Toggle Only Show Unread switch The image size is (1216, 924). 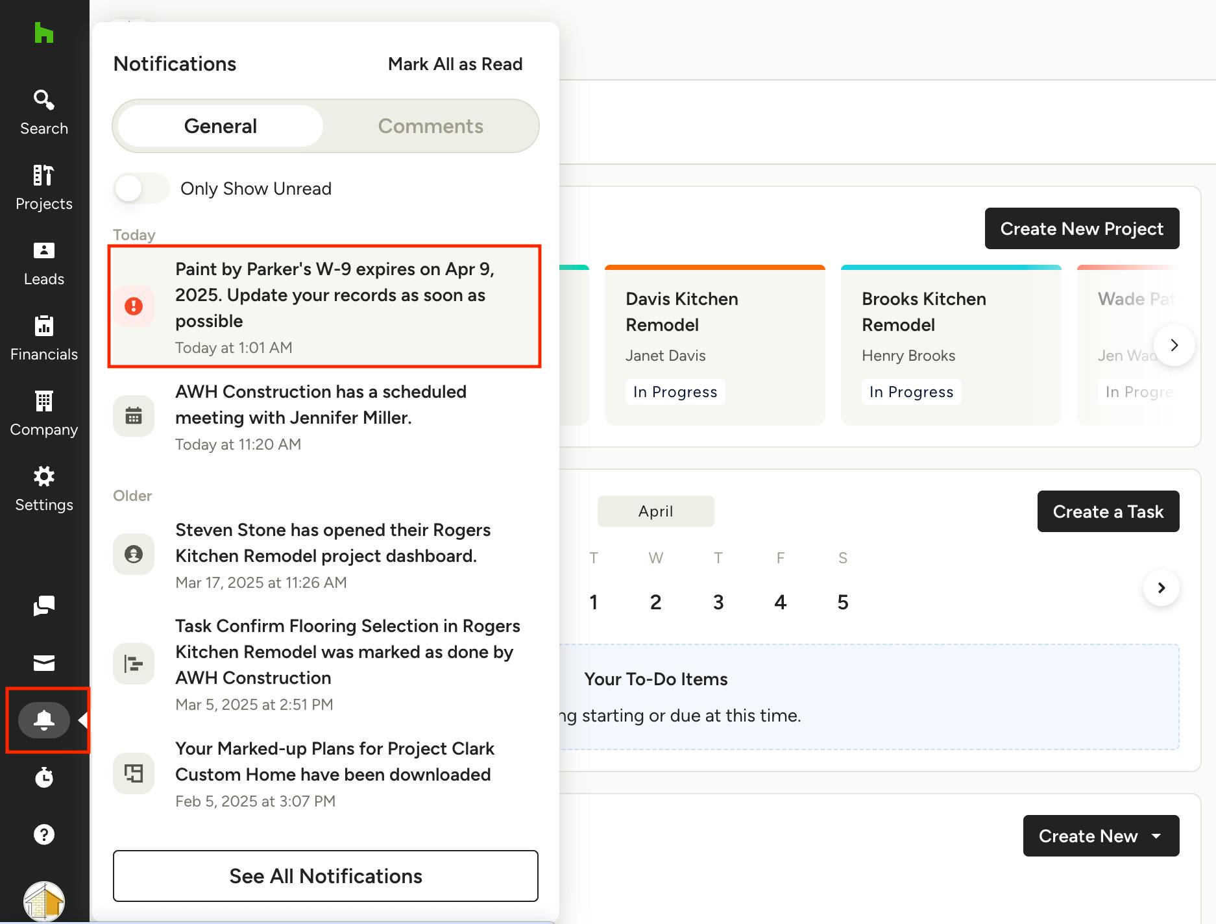click(141, 189)
